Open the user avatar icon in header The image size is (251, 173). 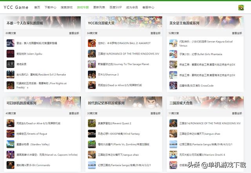tap(241, 7)
